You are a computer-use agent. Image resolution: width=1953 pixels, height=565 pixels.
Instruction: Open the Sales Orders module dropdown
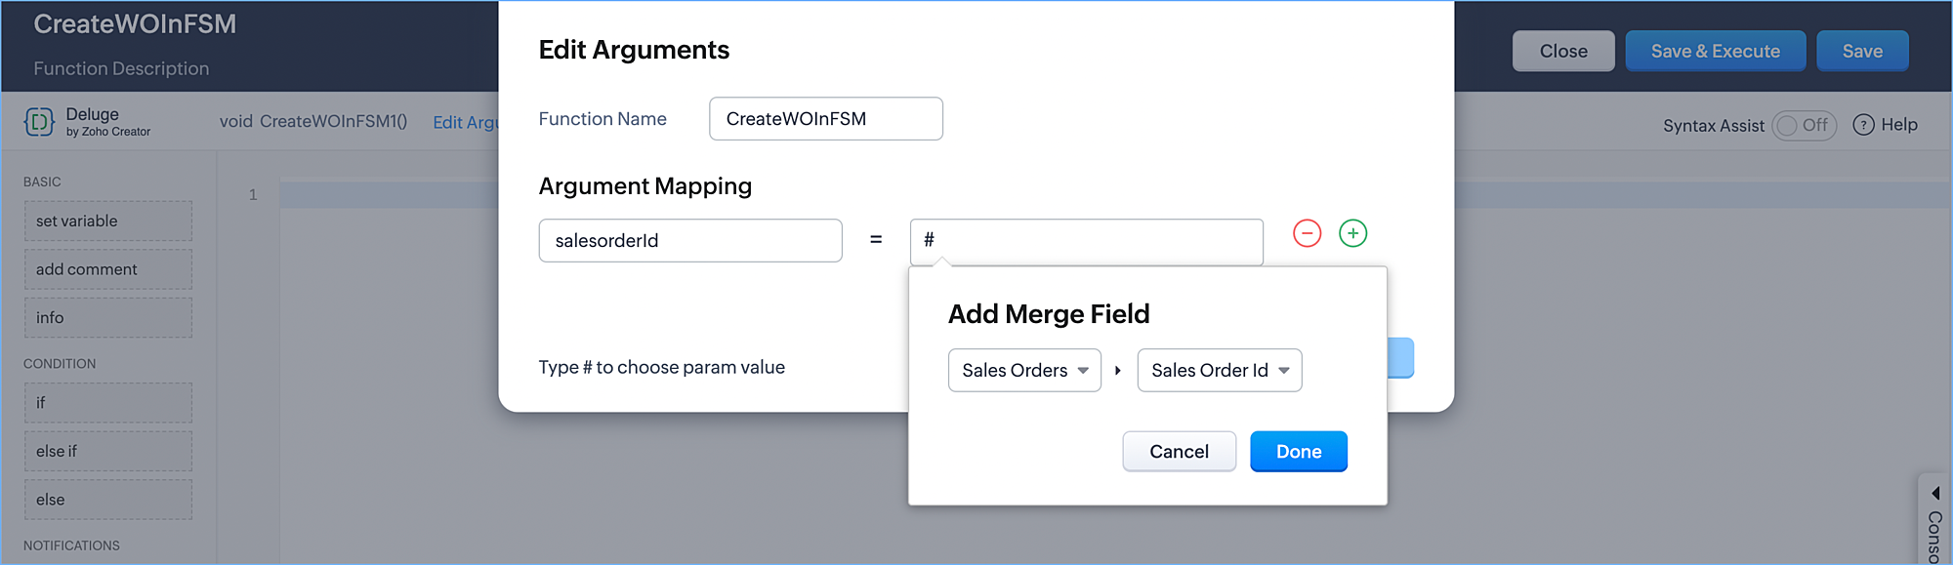pos(1024,370)
